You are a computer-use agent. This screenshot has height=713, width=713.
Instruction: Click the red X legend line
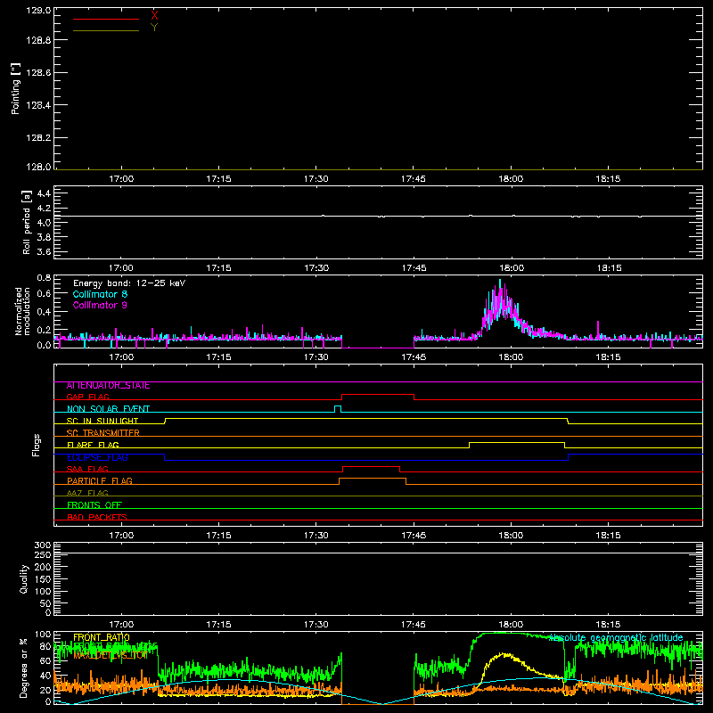tap(106, 19)
